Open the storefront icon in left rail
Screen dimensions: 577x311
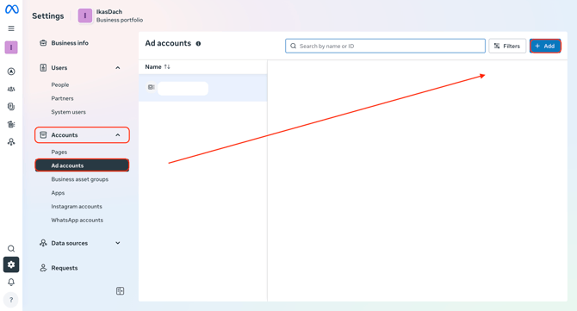pyautogui.click(x=11, y=124)
